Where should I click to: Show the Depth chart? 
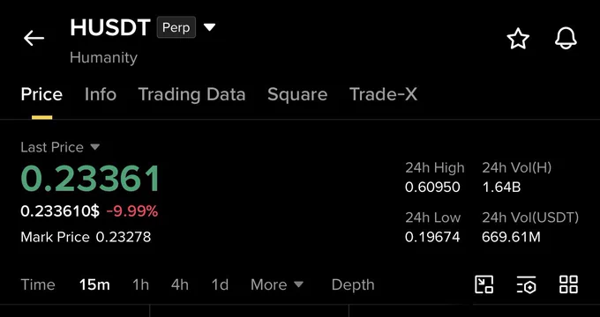click(x=353, y=285)
